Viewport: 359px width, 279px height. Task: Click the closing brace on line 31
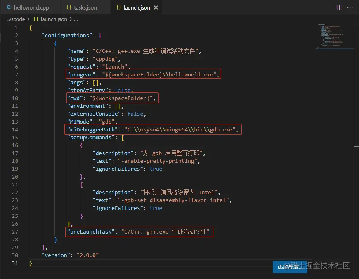coord(31,263)
